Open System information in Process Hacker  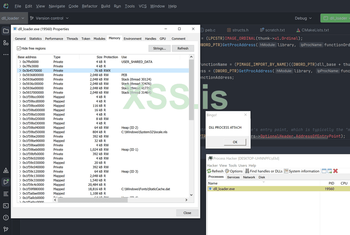point(301,171)
